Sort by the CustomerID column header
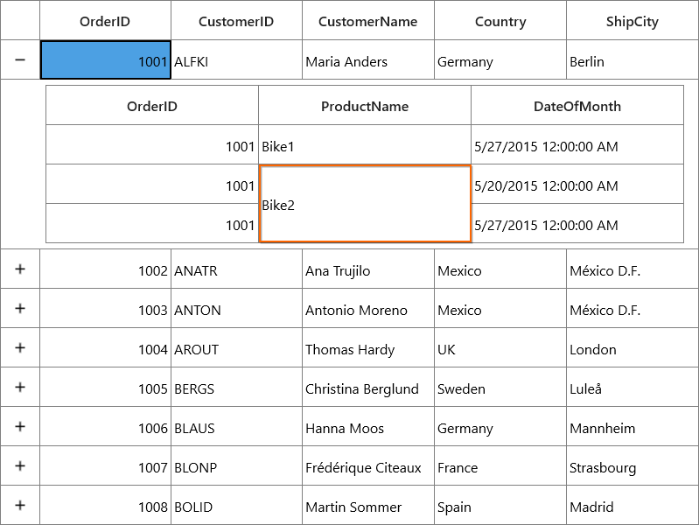Screen dimensions: 699x525 236,21
